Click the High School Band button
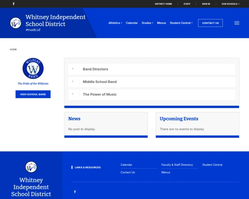This screenshot has height=199, width=249. pyautogui.click(x=33, y=95)
